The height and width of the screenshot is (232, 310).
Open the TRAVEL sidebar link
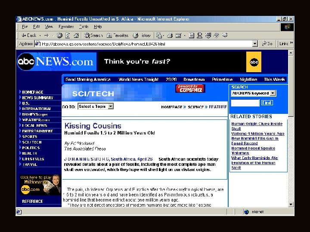pyautogui.click(x=29, y=164)
